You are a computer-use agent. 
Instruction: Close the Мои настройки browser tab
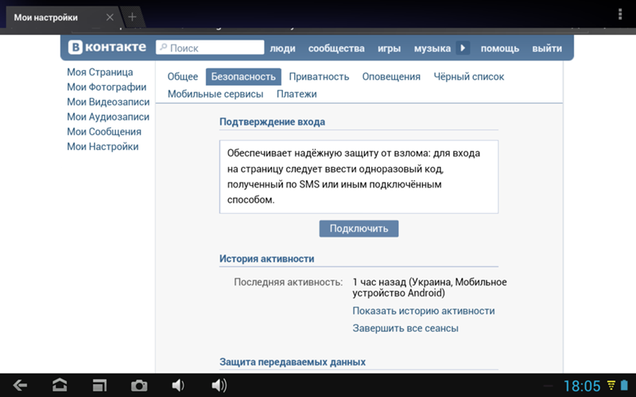(x=110, y=17)
